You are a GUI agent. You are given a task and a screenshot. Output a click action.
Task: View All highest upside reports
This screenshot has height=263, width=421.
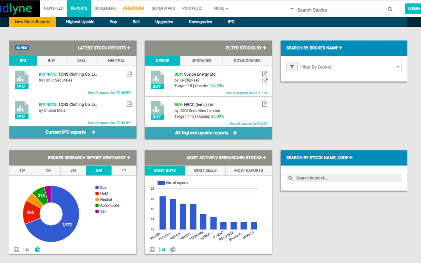(x=208, y=133)
